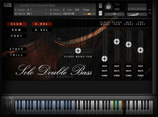Viewport: 158px width, 117px height.
Task: Purge the Far Persp microphone samples
Action: click(140, 76)
